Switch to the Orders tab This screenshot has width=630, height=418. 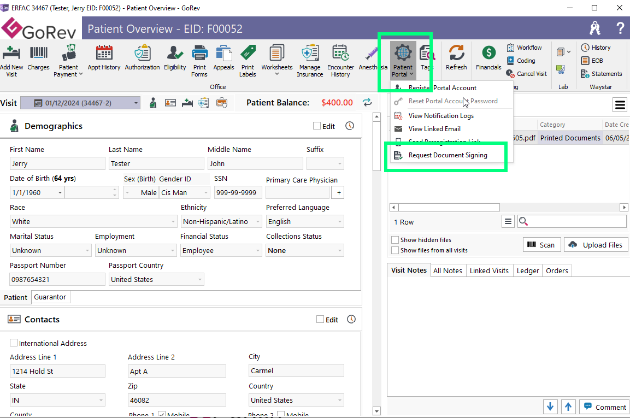pos(557,270)
